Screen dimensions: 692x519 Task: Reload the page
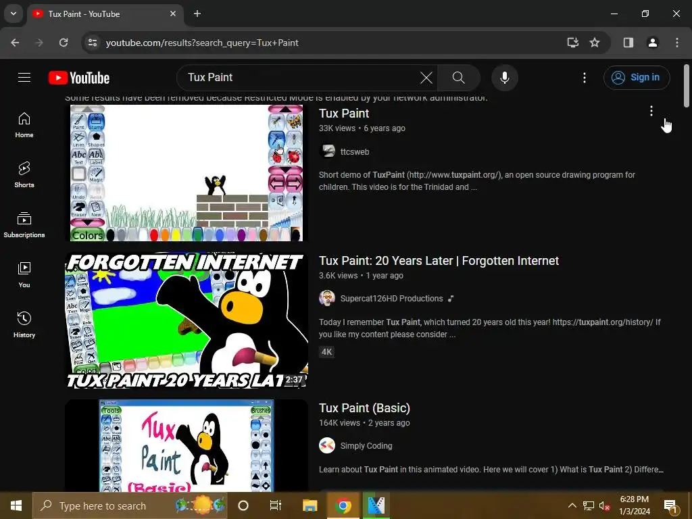64,43
